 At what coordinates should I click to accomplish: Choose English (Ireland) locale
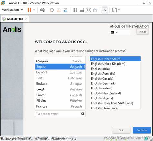pyautogui.click(x=116, y=88)
